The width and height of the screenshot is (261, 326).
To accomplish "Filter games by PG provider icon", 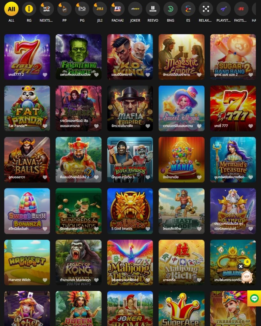I will pyautogui.click(x=82, y=9).
